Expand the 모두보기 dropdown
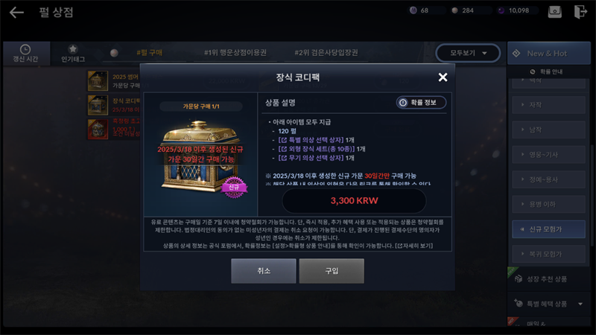The height and width of the screenshot is (335, 596). click(468, 53)
